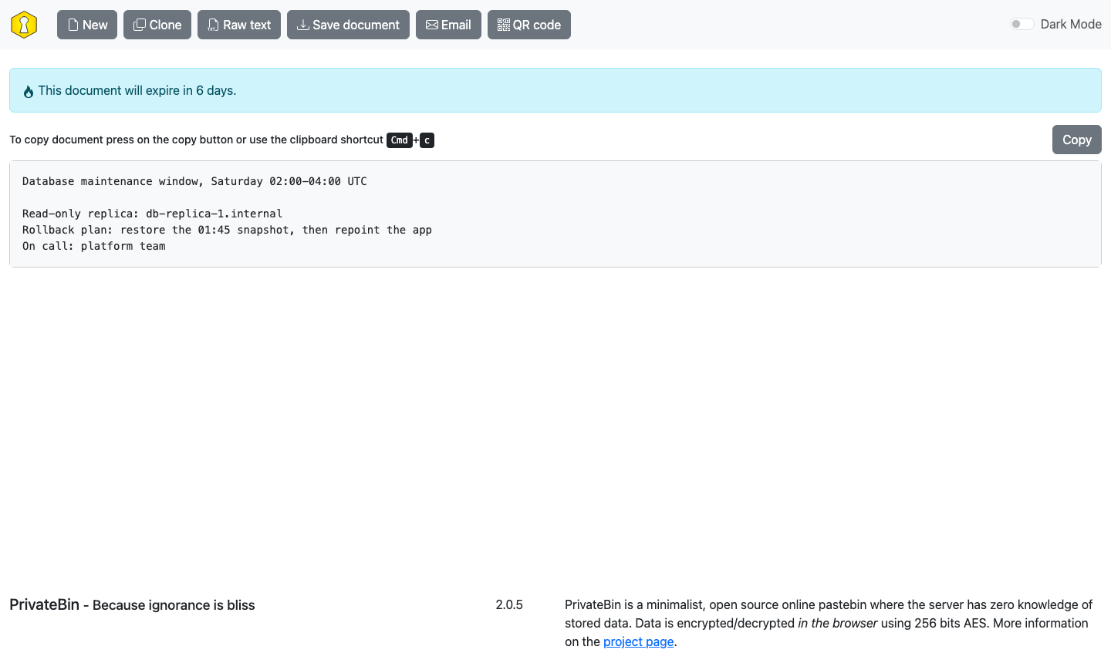Click the 'c' key badge

pos(427,140)
